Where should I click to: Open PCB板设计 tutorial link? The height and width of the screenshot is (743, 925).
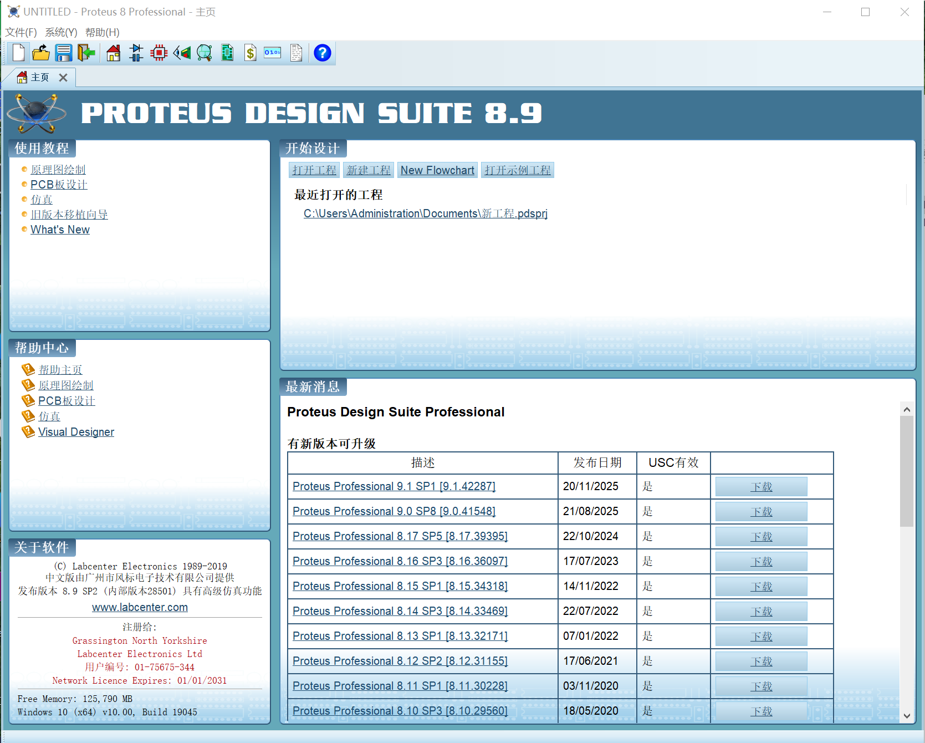pyautogui.click(x=59, y=185)
